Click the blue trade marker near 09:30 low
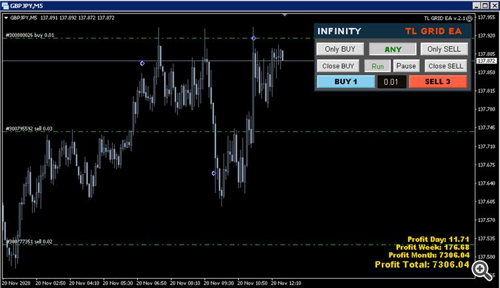This screenshot has height=288, width=500. [x=213, y=173]
